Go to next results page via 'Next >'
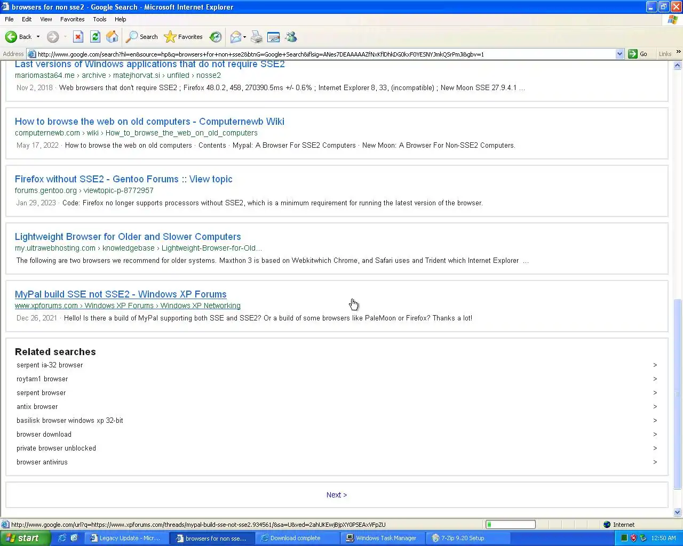This screenshot has width=683, height=546. point(337,495)
